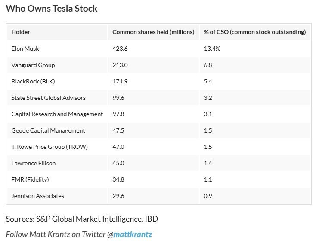Screen dimensions: 316x241
Task: Select the 'Lawrence Ellison' holder cell
Action: pyautogui.click(x=57, y=163)
